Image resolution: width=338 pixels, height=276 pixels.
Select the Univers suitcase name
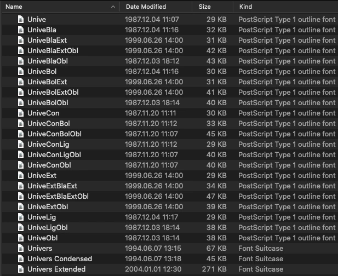tap(40, 248)
